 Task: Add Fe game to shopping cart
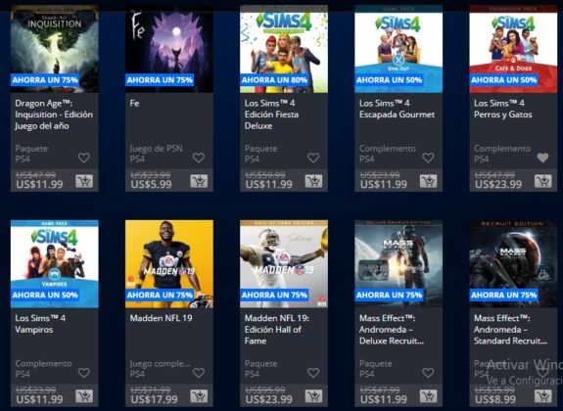pyautogui.click(x=199, y=181)
